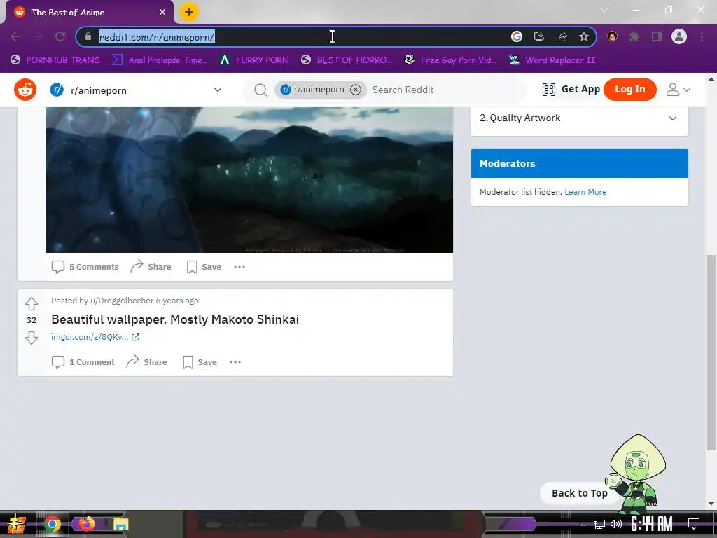Close the The Best of Anime tab
This screenshot has height=538, width=717.
(162, 12)
